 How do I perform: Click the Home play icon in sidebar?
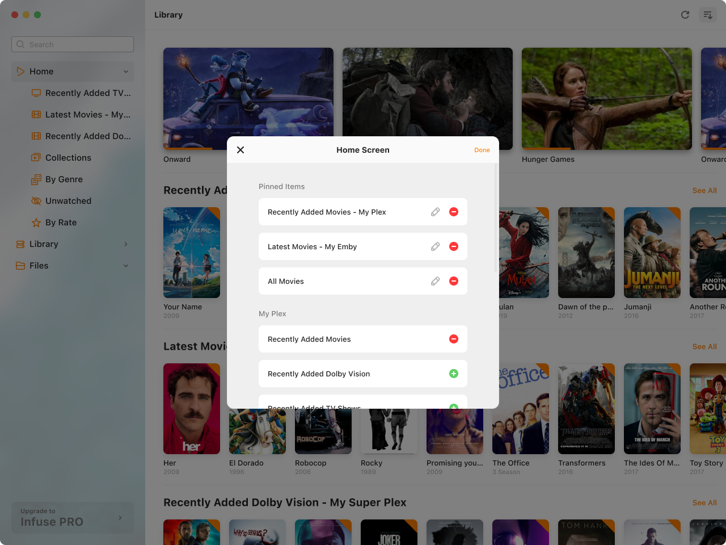20,72
